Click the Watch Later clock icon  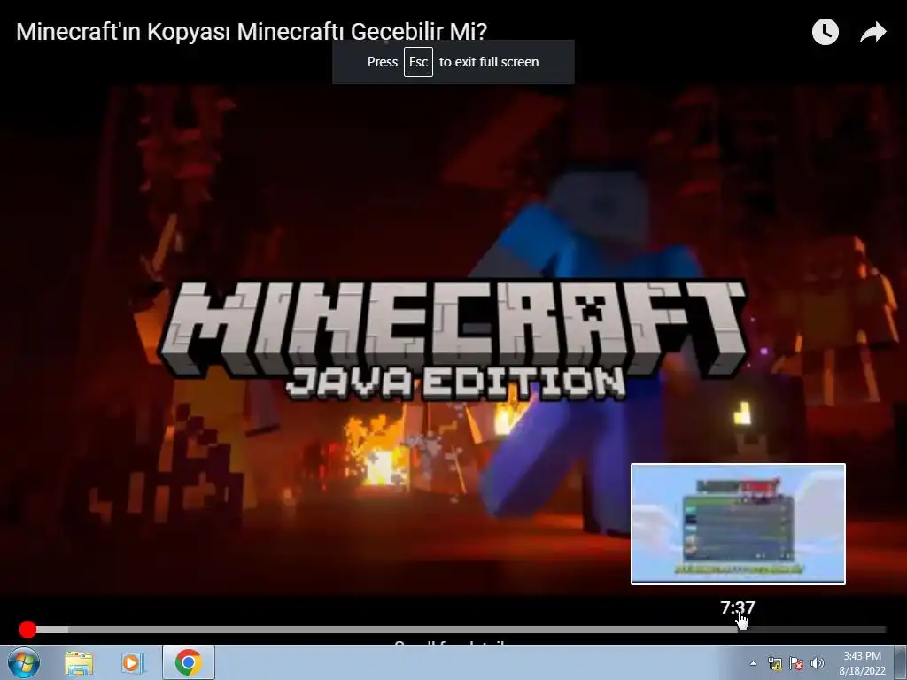pos(826,32)
